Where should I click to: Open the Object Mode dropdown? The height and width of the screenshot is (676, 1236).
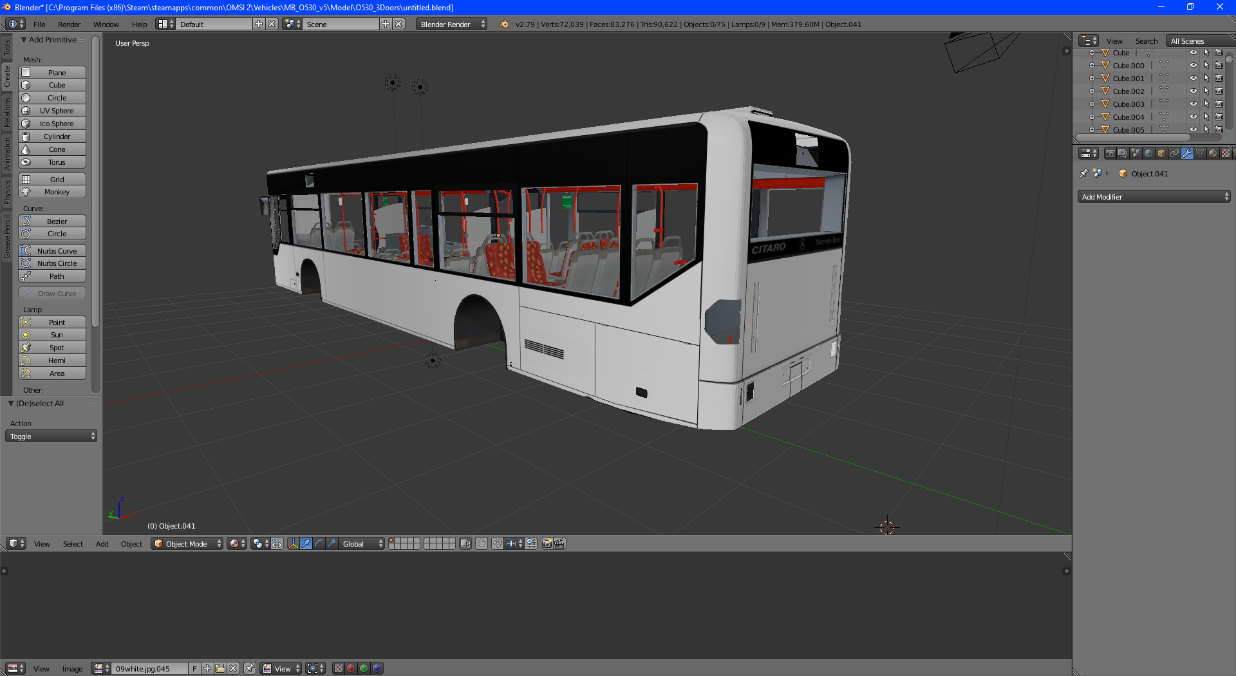(x=187, y=544)
